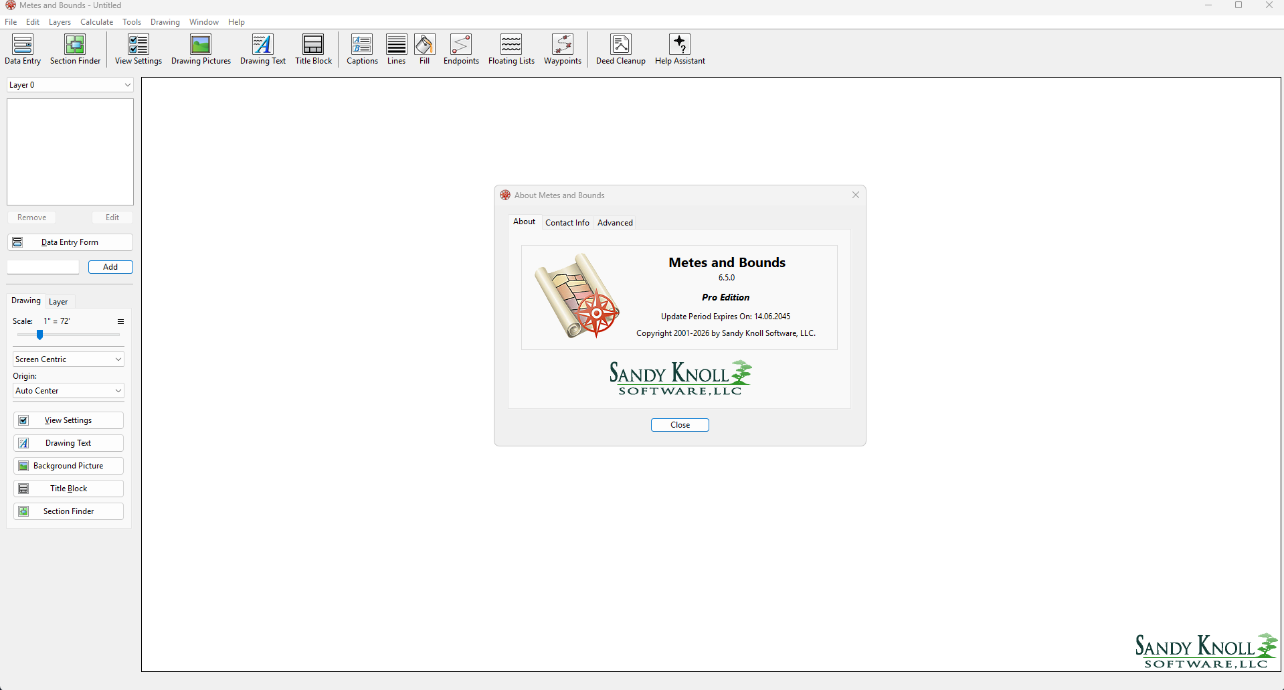Open View Settings in the top toolbar
The image size is (1284, 690).
(x=139, y=50)
